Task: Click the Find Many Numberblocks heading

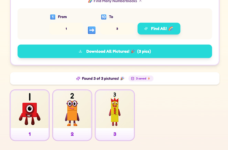Action: (115, 1)
